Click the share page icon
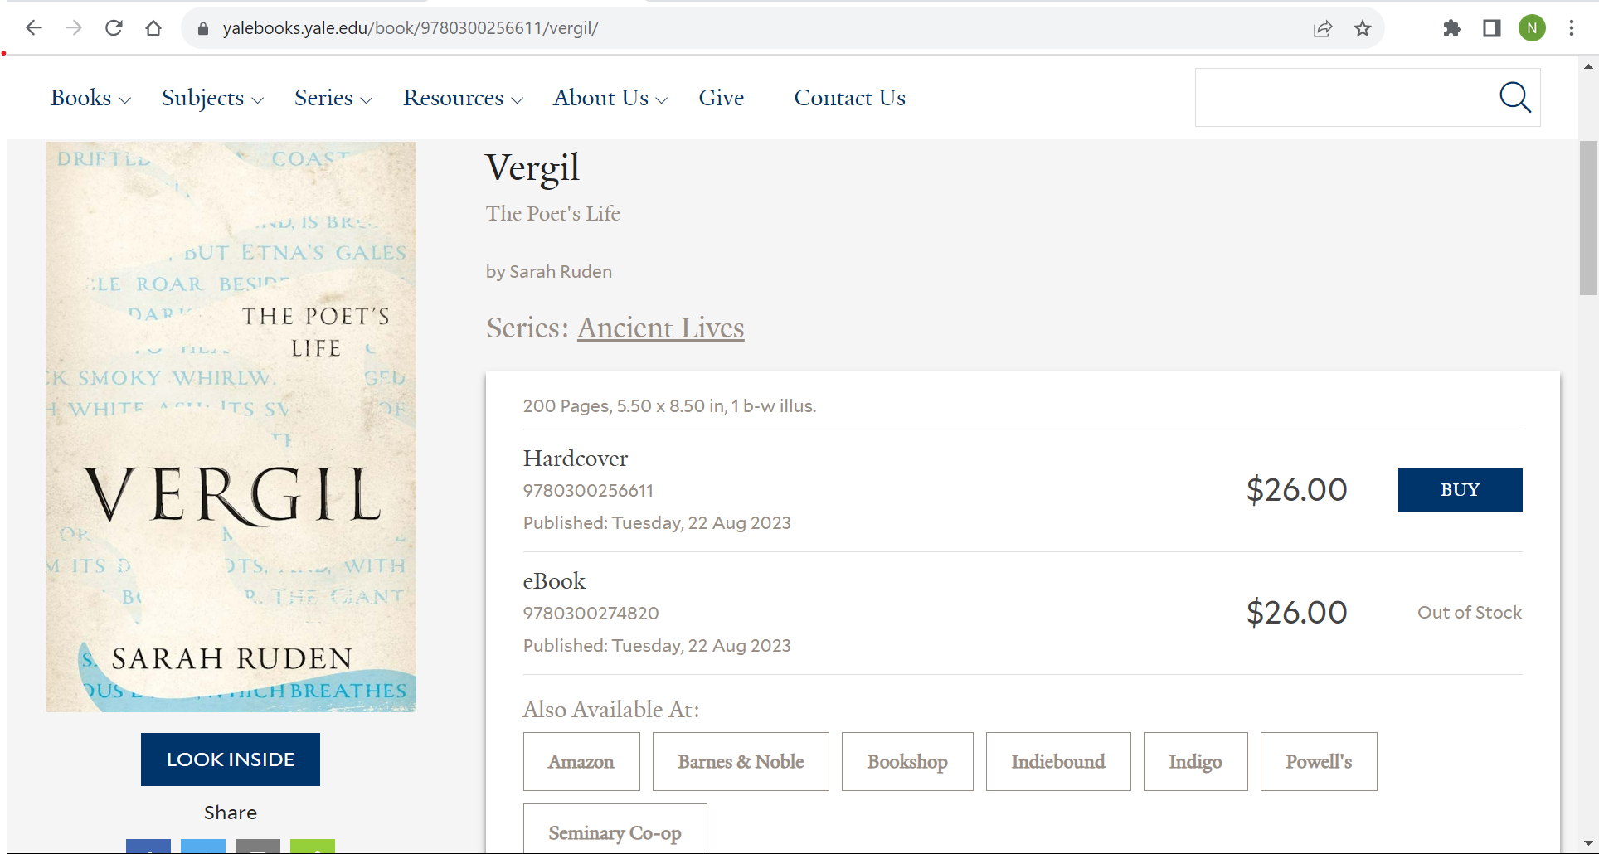Viewport: 1599px width, 854px height. pos(1323,28)
